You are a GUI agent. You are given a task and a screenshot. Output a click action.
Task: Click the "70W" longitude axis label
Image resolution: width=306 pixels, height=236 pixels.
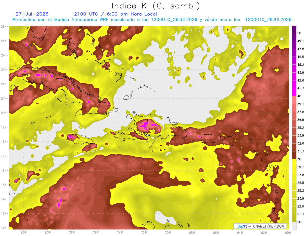point(168,233)
